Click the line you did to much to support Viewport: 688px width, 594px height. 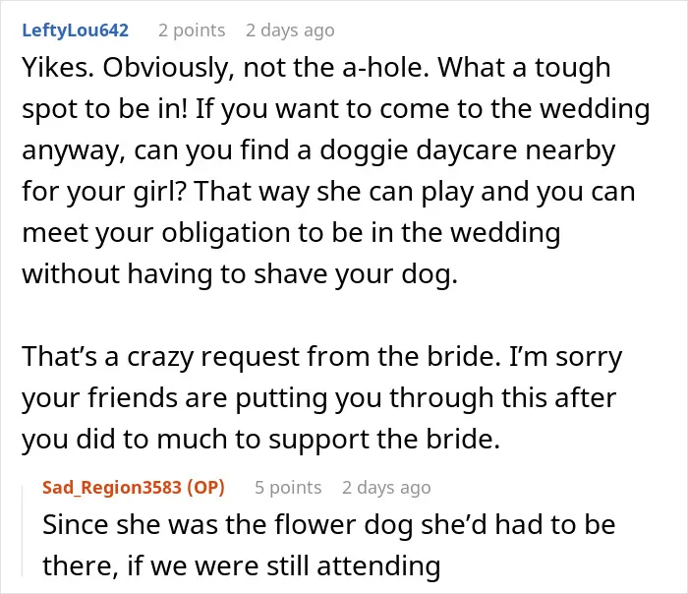[x=261, y=439]
